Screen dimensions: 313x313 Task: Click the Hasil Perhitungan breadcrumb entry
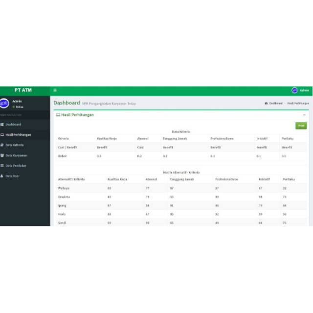coord(298,103)
